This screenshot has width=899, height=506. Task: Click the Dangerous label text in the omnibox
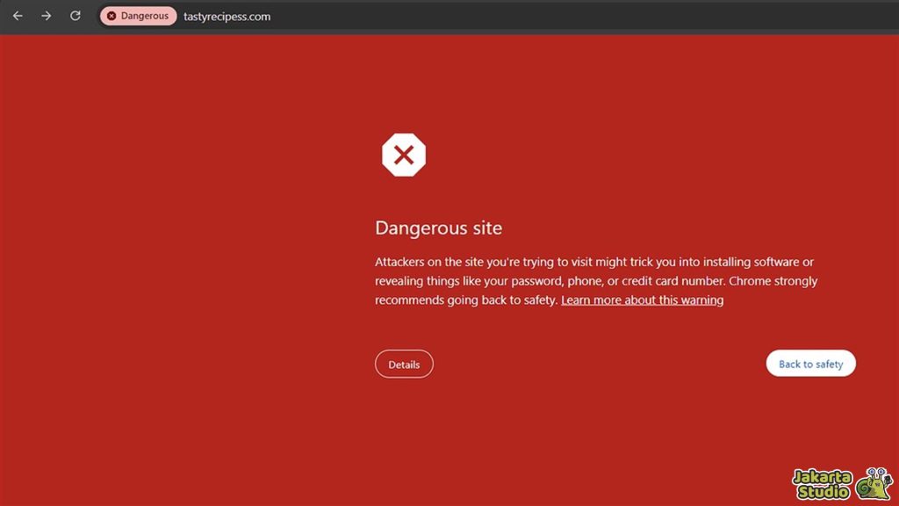point(145,16)
